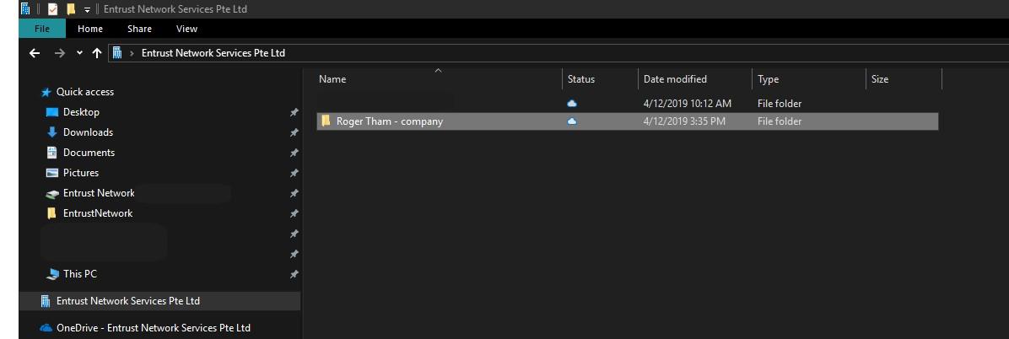Open the recent locations dropdown arrow
Screen dimensions: 1009x339
[80, 53]
